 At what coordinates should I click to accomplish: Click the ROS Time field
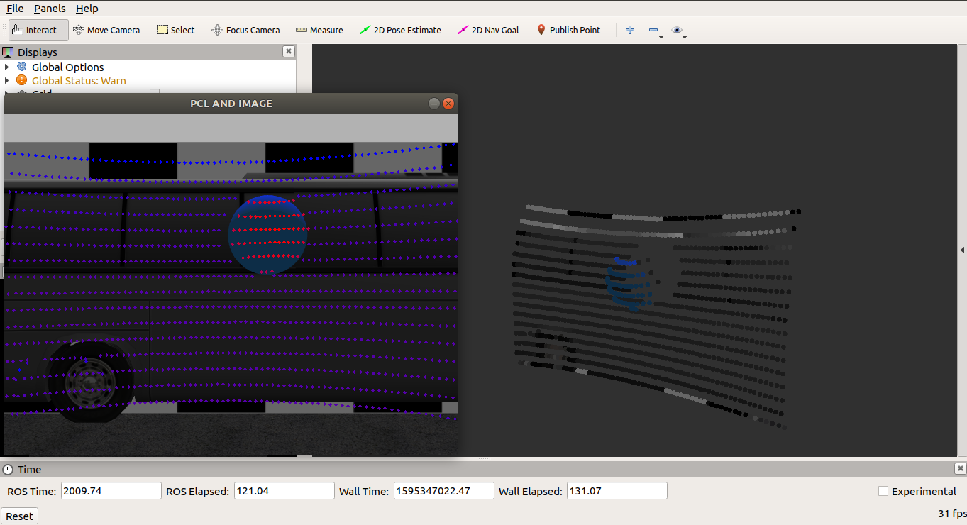tap(111, 491)
